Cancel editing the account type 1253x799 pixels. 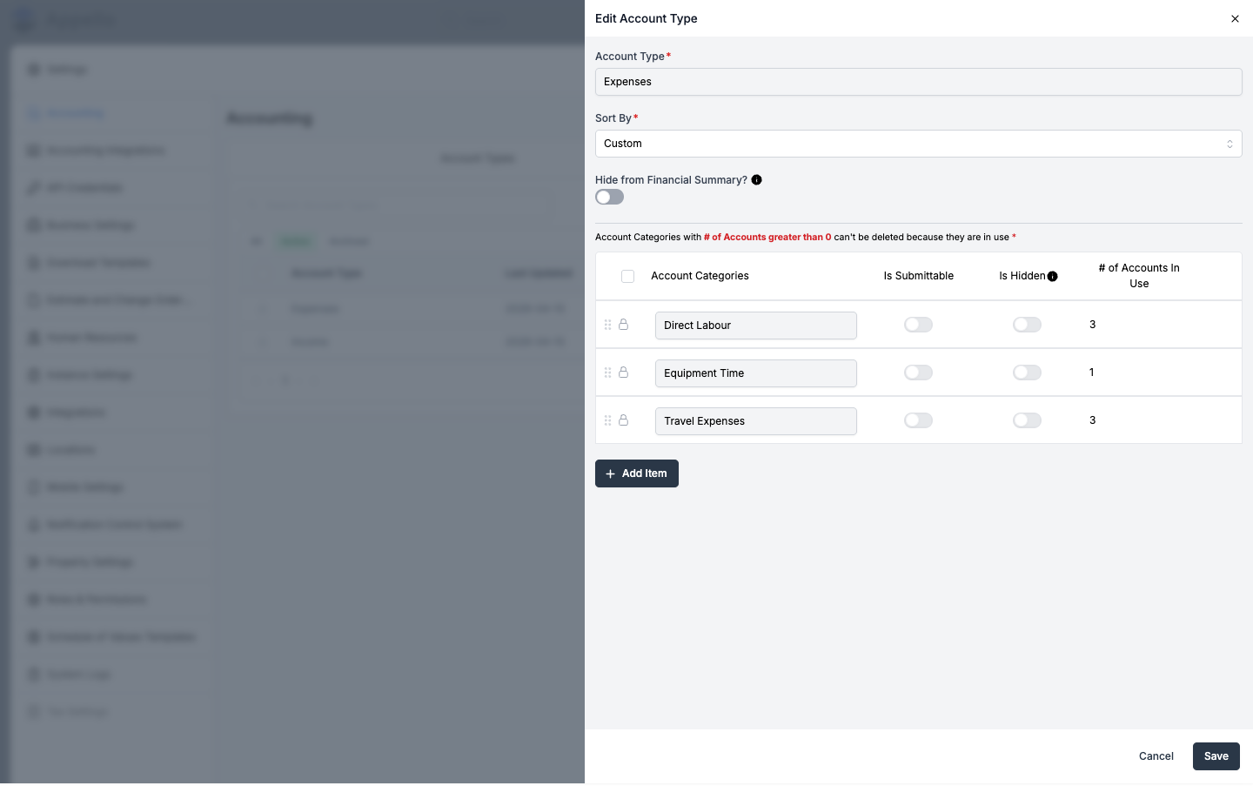coord(1156,756)
